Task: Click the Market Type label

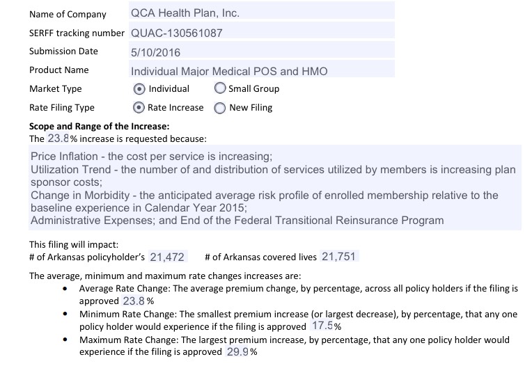Action: (x=56, y=89)
